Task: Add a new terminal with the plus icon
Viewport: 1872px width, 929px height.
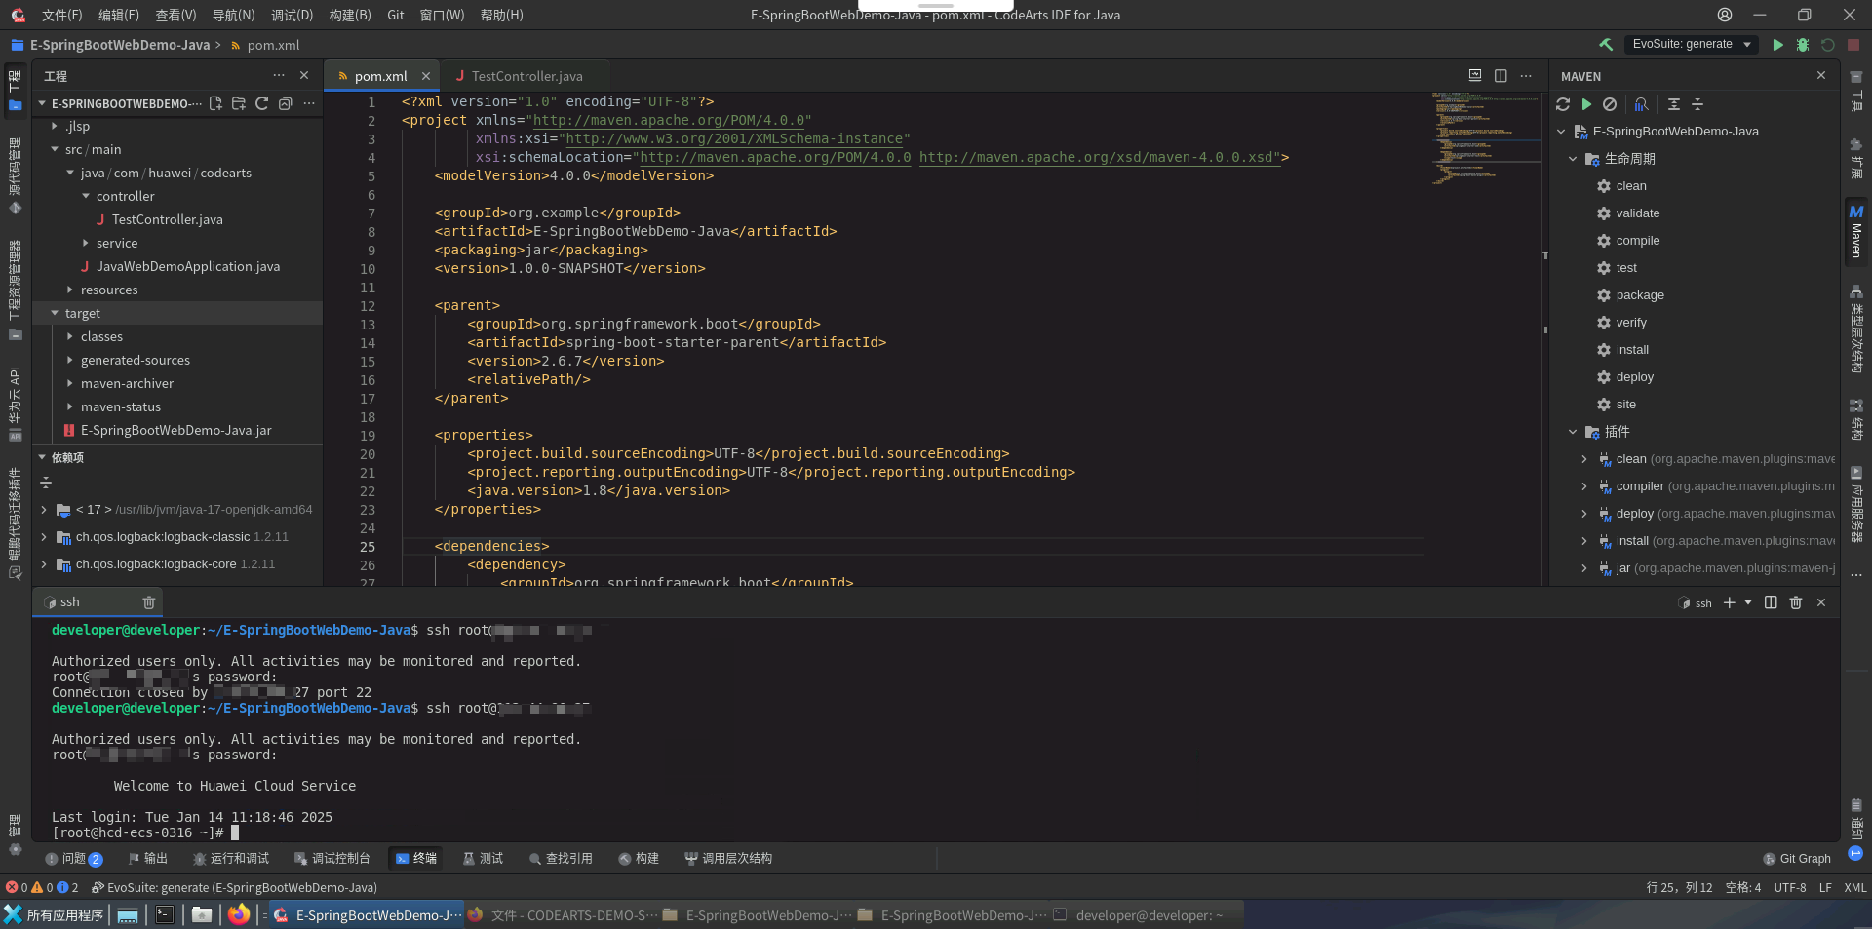Action: point(1729,602)
